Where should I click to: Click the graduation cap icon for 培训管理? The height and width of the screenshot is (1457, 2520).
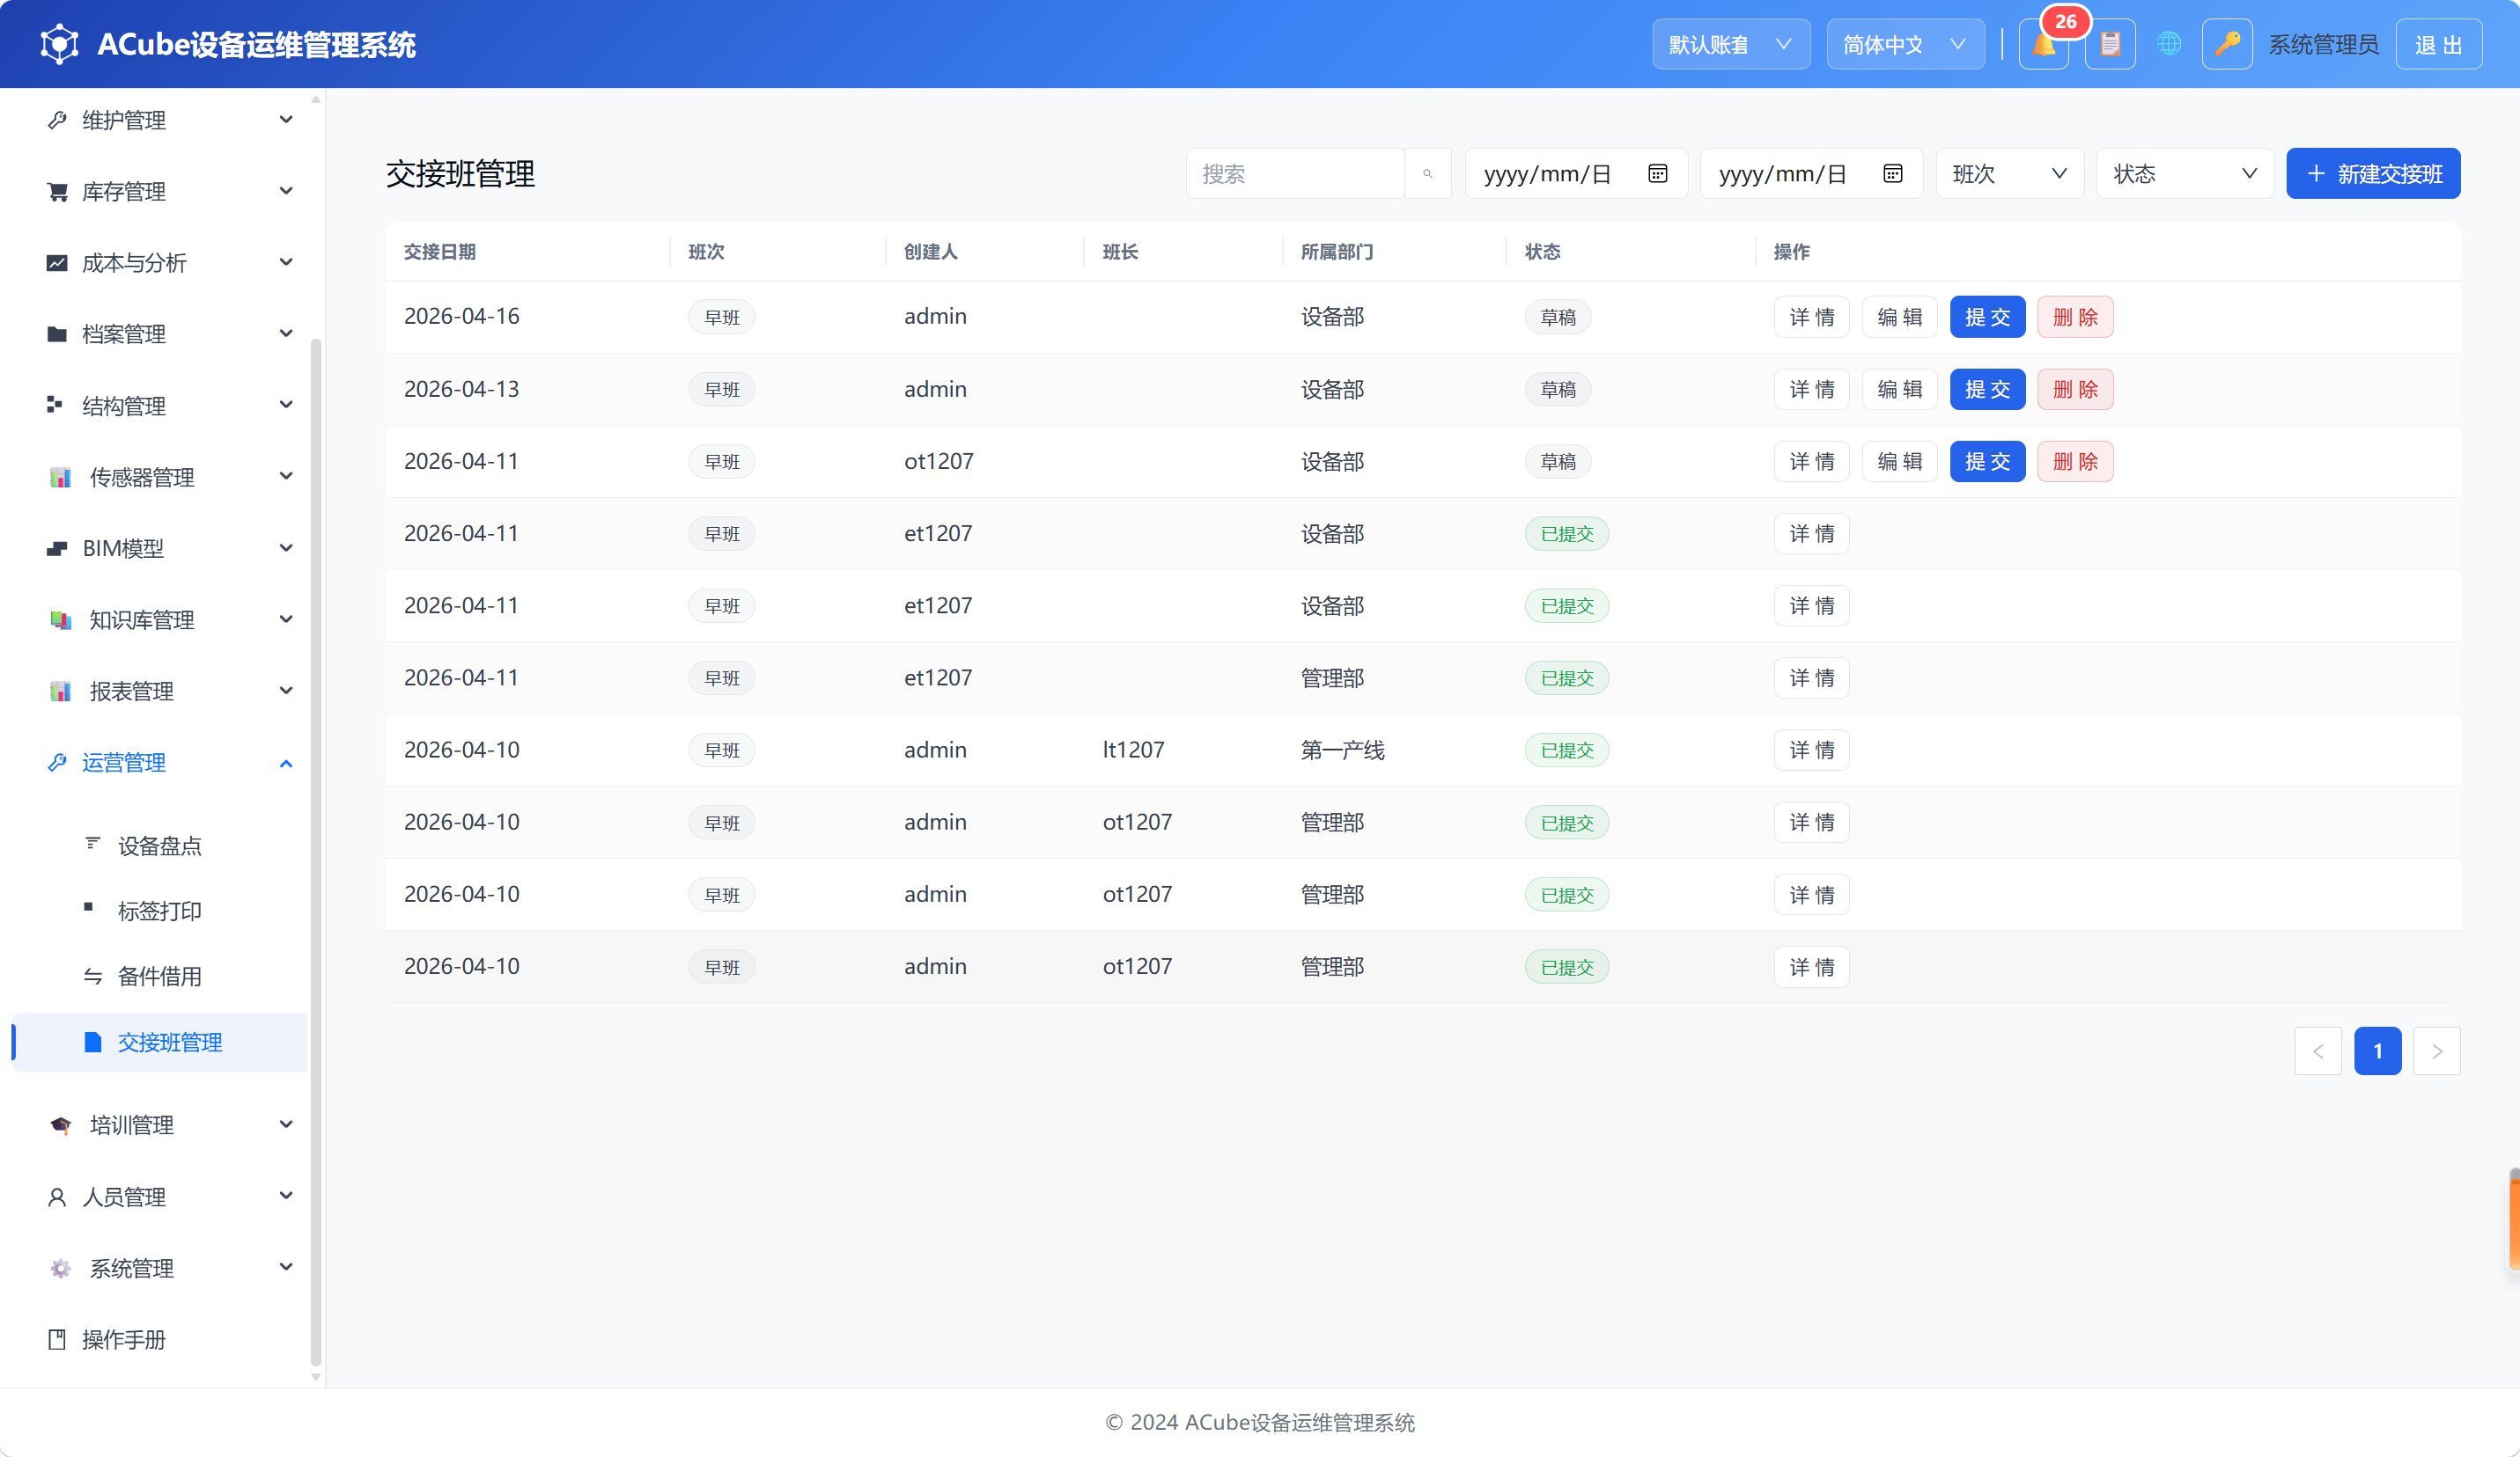click(x=60, y=1125)
